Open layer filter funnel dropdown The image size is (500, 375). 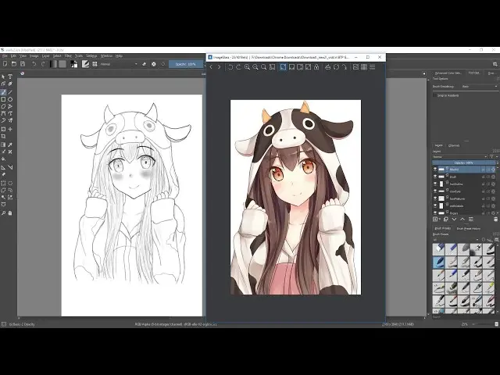[494, 156]
